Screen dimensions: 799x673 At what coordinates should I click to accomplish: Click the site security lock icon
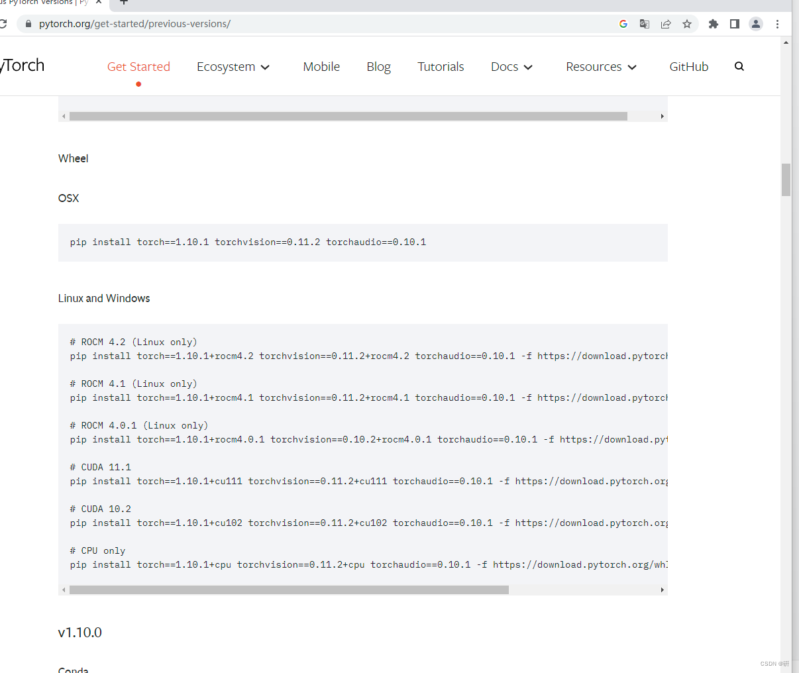[x=27, y=23]
